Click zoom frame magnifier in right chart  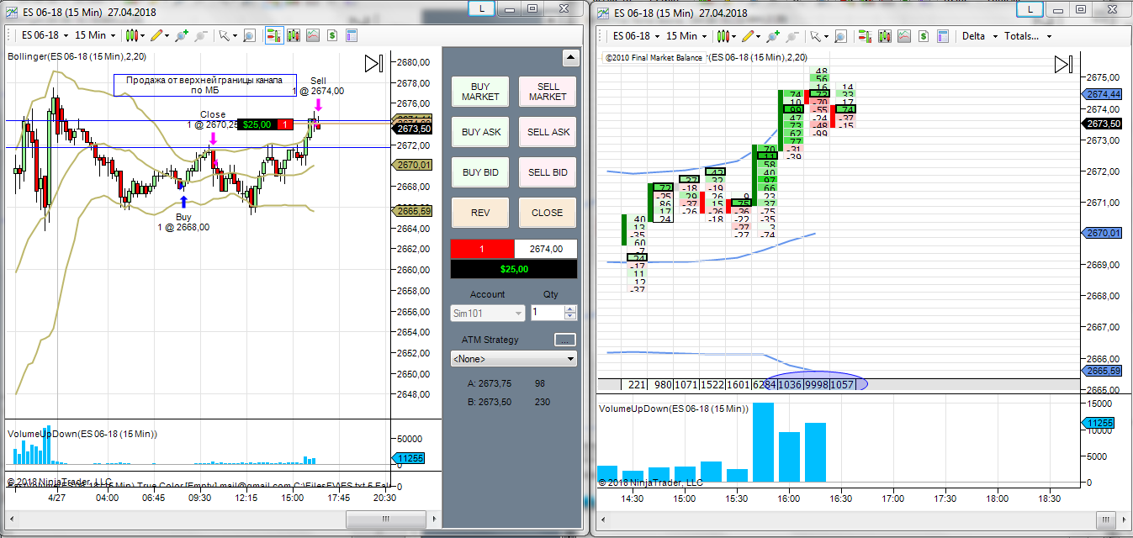[842, 35]
